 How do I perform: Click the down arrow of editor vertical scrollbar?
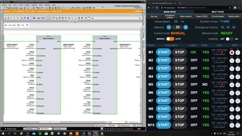(141, 120)
